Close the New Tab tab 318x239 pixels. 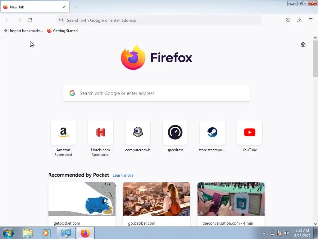coord(64,7)
